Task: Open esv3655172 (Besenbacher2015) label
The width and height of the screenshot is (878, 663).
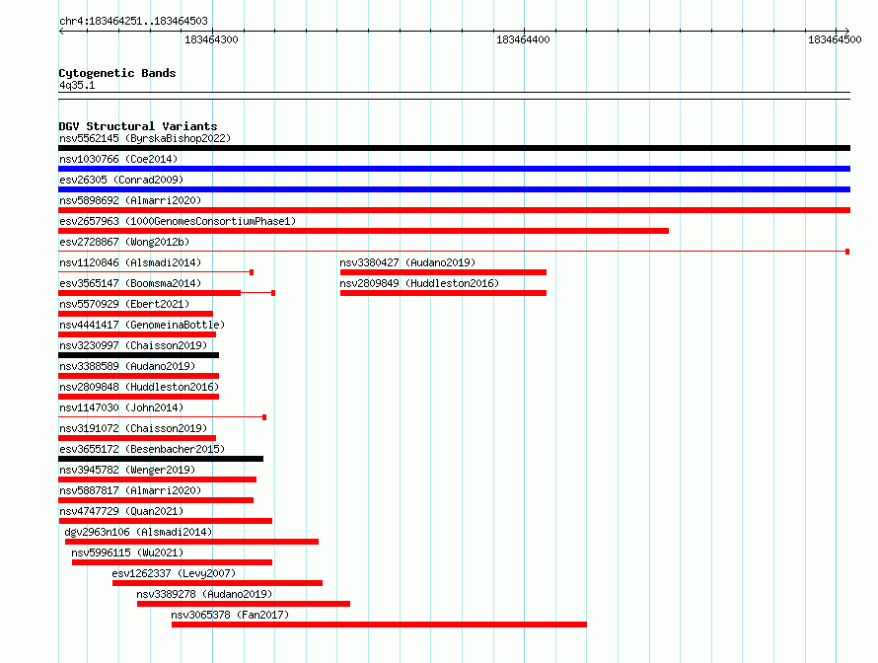Action: pyautogui.click(x=142, y=449)
